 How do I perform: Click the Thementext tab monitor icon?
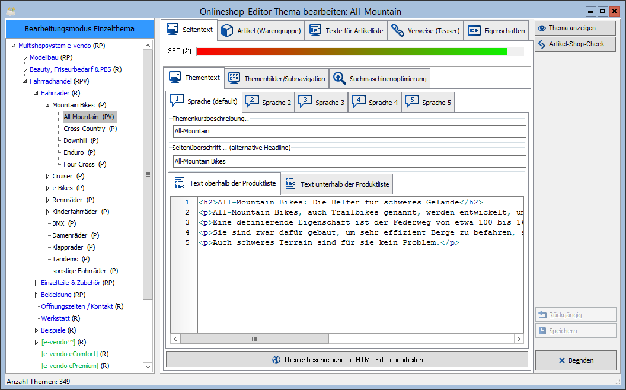click(175, 77)
